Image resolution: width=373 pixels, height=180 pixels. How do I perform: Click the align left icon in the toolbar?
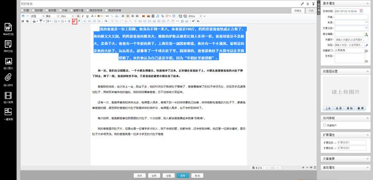point(123,16)
